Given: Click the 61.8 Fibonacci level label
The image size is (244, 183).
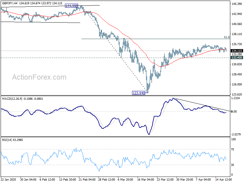Looking at the screenshot, I should pyautogui.click(x=227, y=37).
